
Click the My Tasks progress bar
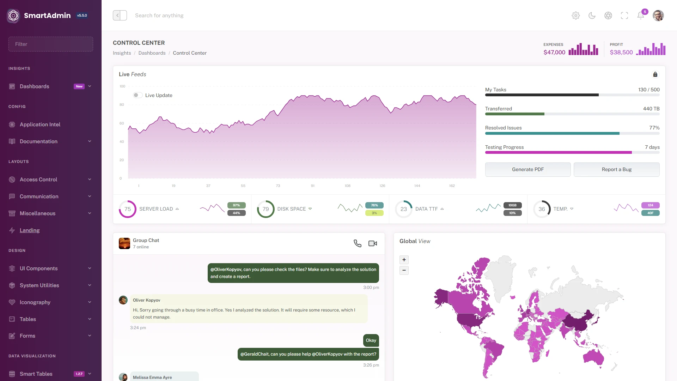(572, 95)
